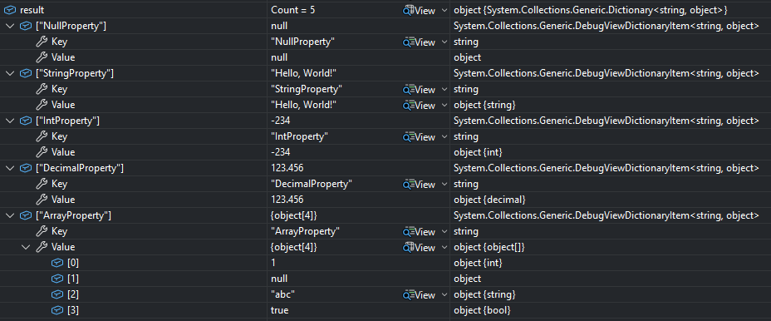
Task: Click the wrench icon of the Value under ArrayProperty
Action: coord(42,247)
